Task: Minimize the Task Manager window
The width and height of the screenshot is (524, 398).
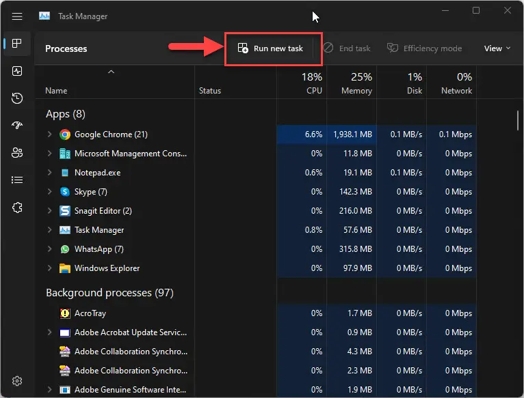Action: click(445, 11)
